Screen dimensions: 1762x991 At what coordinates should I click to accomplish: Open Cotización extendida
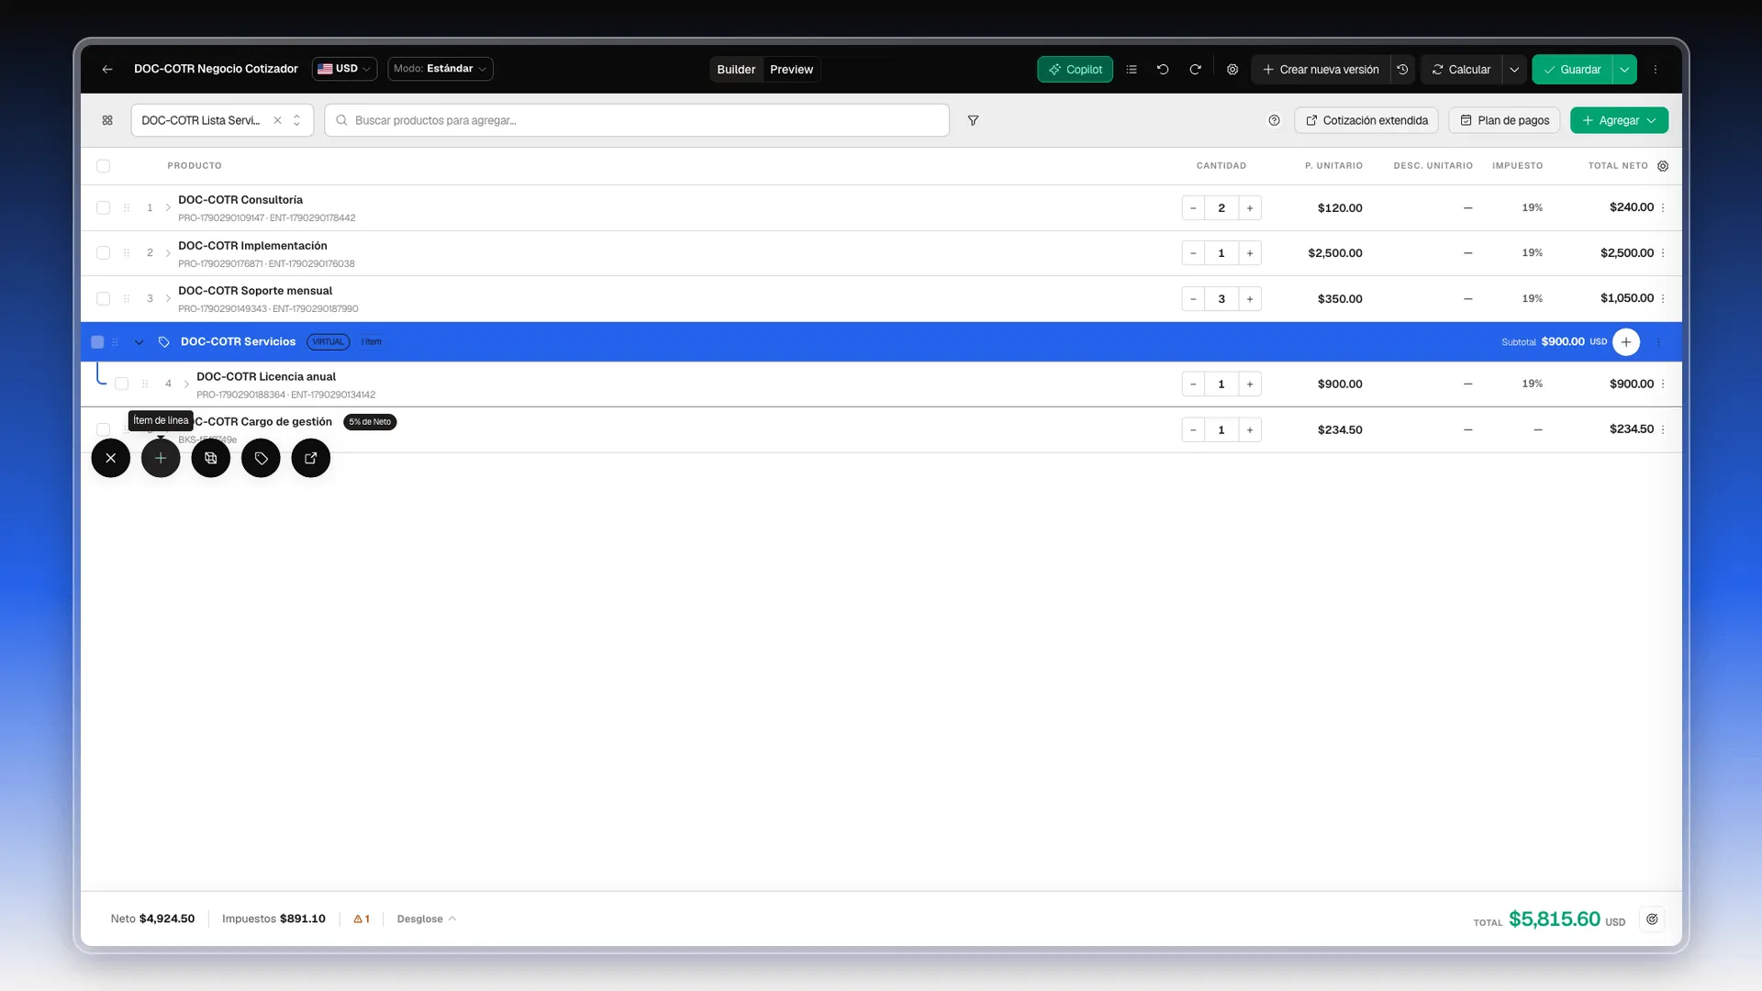(x=1366, y=120)
